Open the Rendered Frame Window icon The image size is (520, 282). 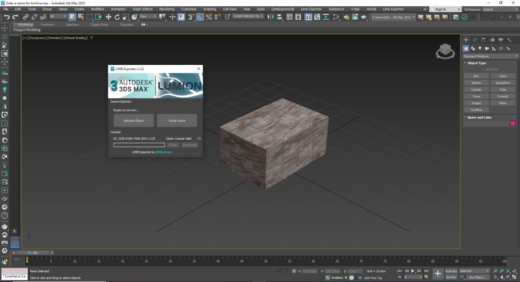(x=355, y=17)
